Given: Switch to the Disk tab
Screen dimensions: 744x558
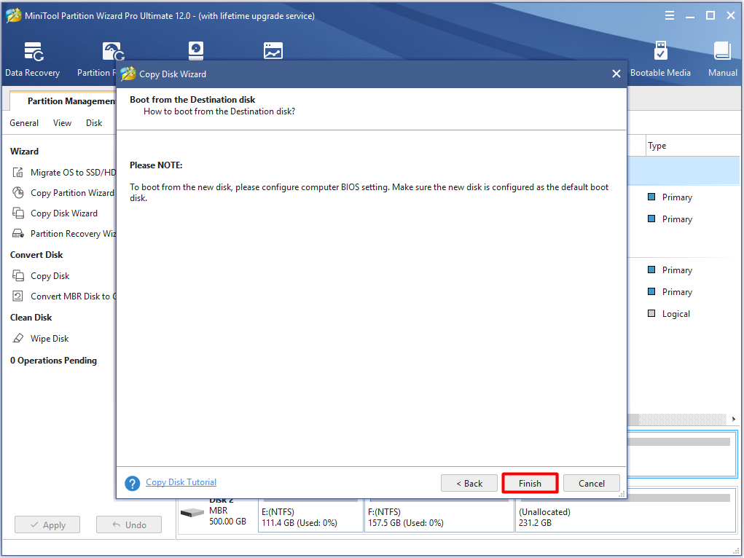Looking at the screenshot, I should coord(93,122).
